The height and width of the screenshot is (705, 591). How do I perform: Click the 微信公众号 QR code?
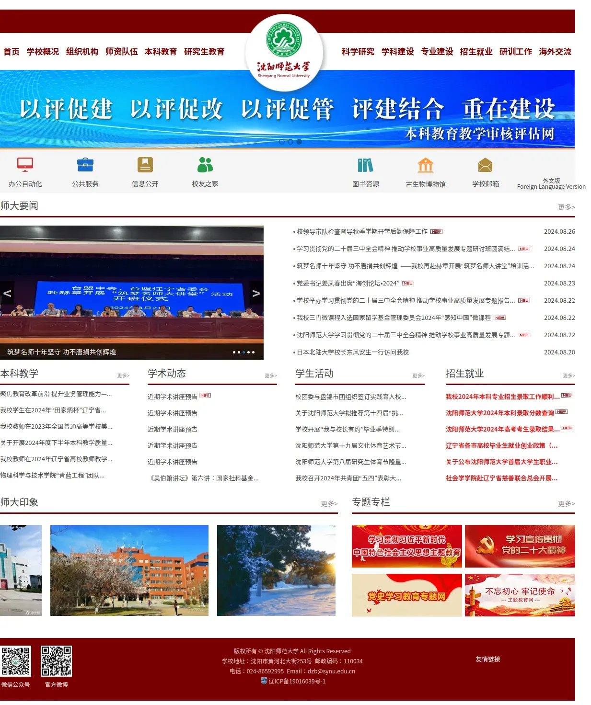(x=15, y=661)
